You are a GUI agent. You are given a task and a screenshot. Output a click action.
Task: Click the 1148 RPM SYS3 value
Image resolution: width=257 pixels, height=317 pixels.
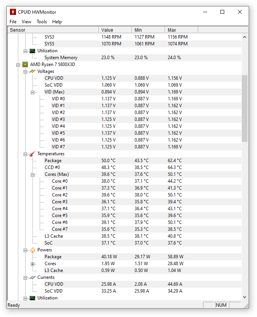coord(111,37)
